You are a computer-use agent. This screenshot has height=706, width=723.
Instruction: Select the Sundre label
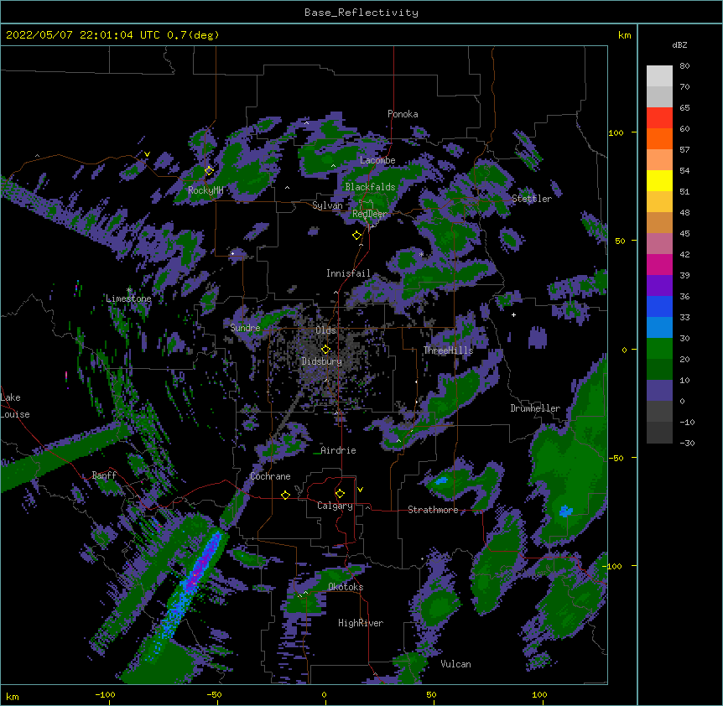point(245,328)
